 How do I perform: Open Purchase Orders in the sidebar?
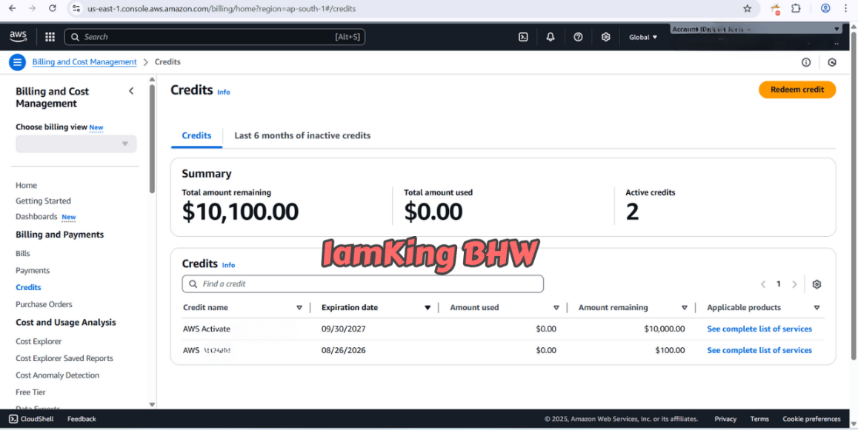click(x=44, y=304)
